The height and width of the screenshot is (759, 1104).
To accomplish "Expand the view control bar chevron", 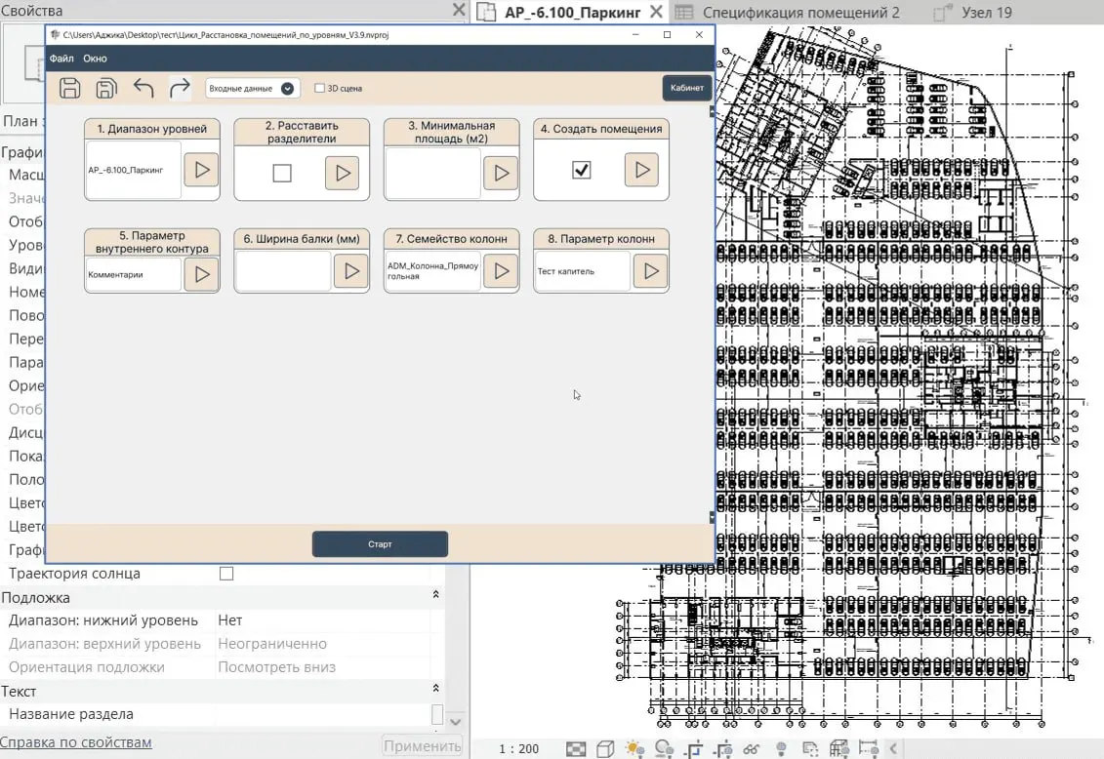I will [x=893, y=749].
